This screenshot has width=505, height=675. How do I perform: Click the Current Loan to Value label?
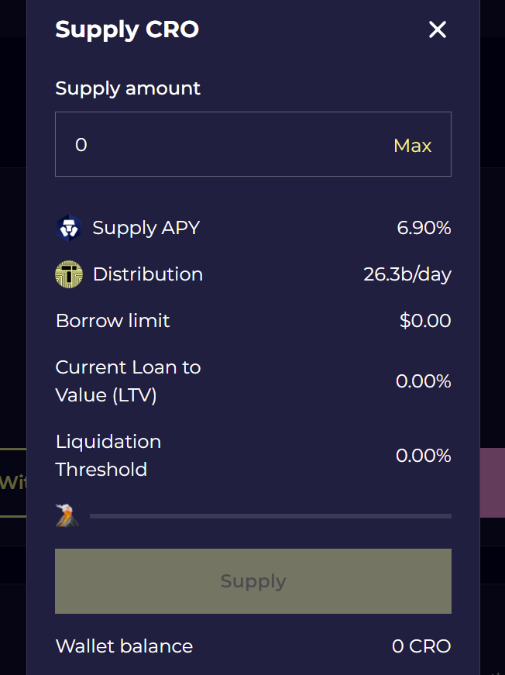point(128,381)
